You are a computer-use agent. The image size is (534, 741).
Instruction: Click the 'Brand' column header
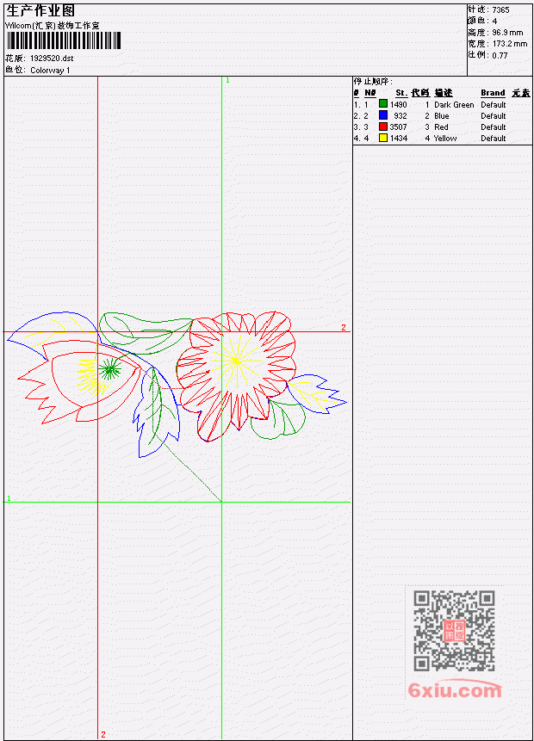493,93
